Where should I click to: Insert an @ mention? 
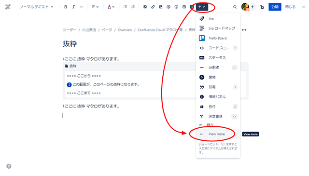(169, 7)
